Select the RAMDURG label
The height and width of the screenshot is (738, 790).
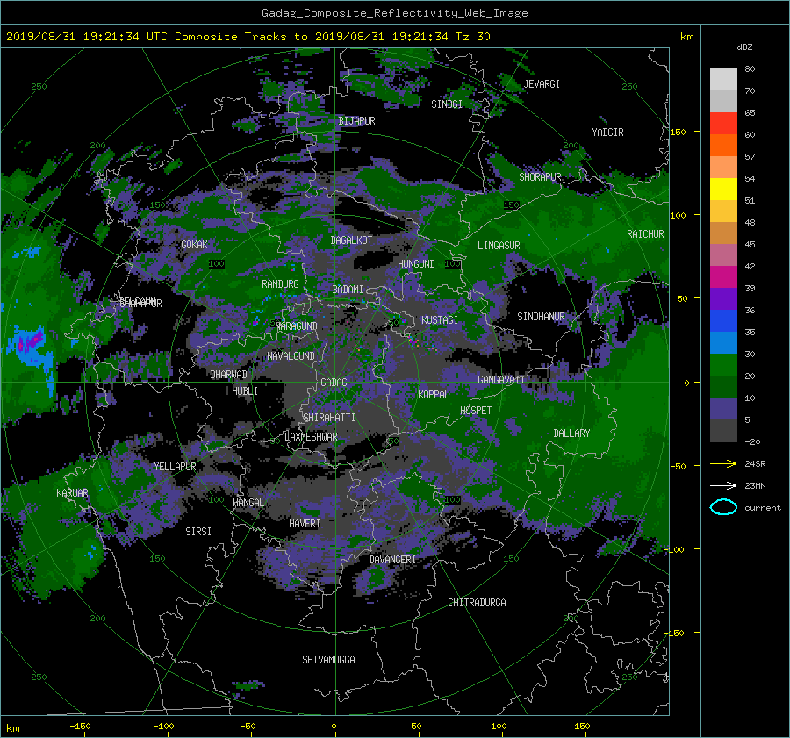tap(280, 284)
